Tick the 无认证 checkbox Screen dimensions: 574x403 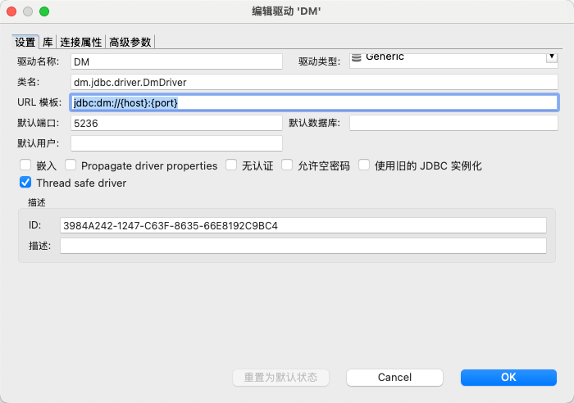click(x=231, y=165)
